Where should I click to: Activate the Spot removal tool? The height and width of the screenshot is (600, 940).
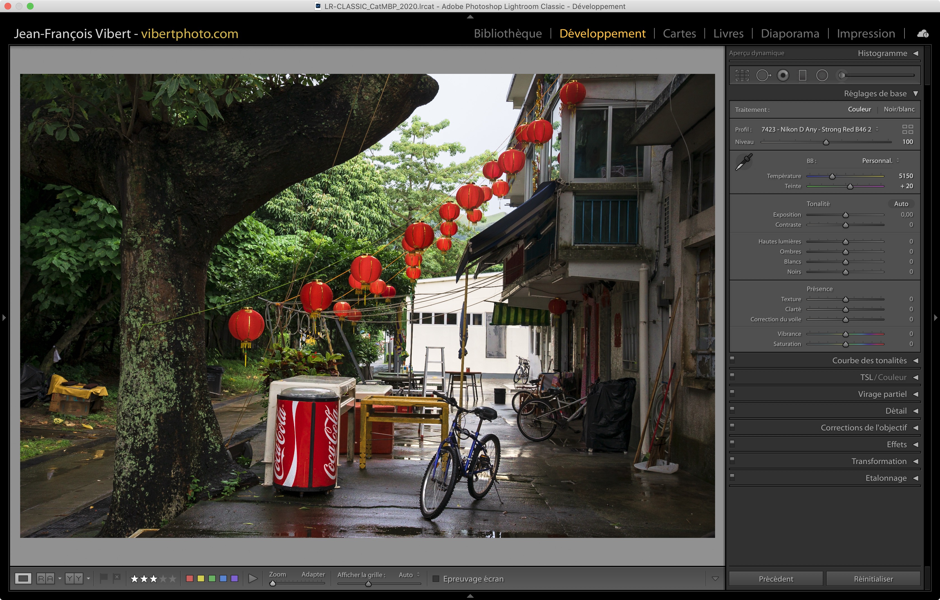point(763,75)
